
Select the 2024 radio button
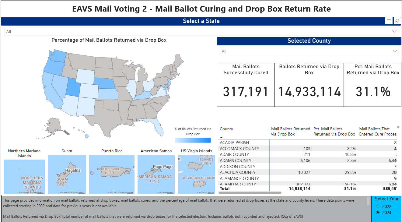(x=378, y=213)
